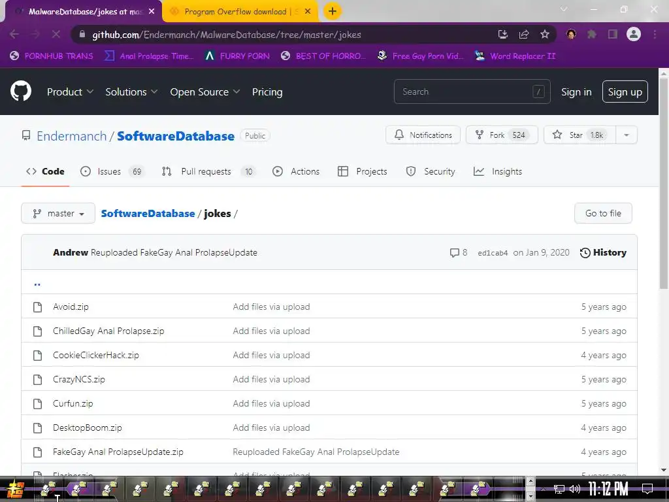Click SoftwareDatabase in the breadcrumb path
The height and width of the screenshot is (502, 669).
point(148,213)
